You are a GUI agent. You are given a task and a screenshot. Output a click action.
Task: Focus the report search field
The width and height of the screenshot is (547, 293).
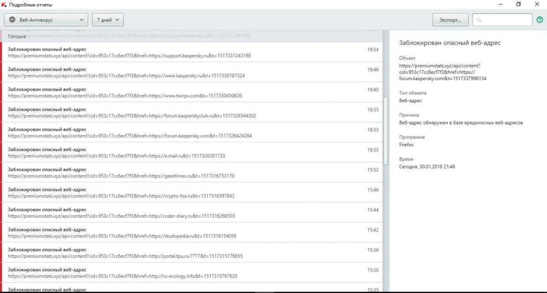pos(502,20)
